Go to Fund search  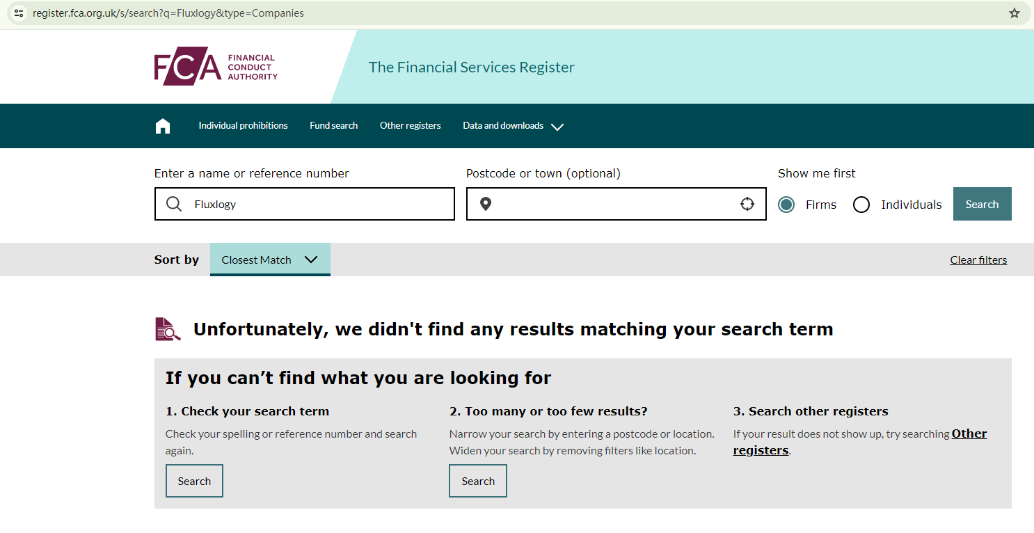coord(334,126)
